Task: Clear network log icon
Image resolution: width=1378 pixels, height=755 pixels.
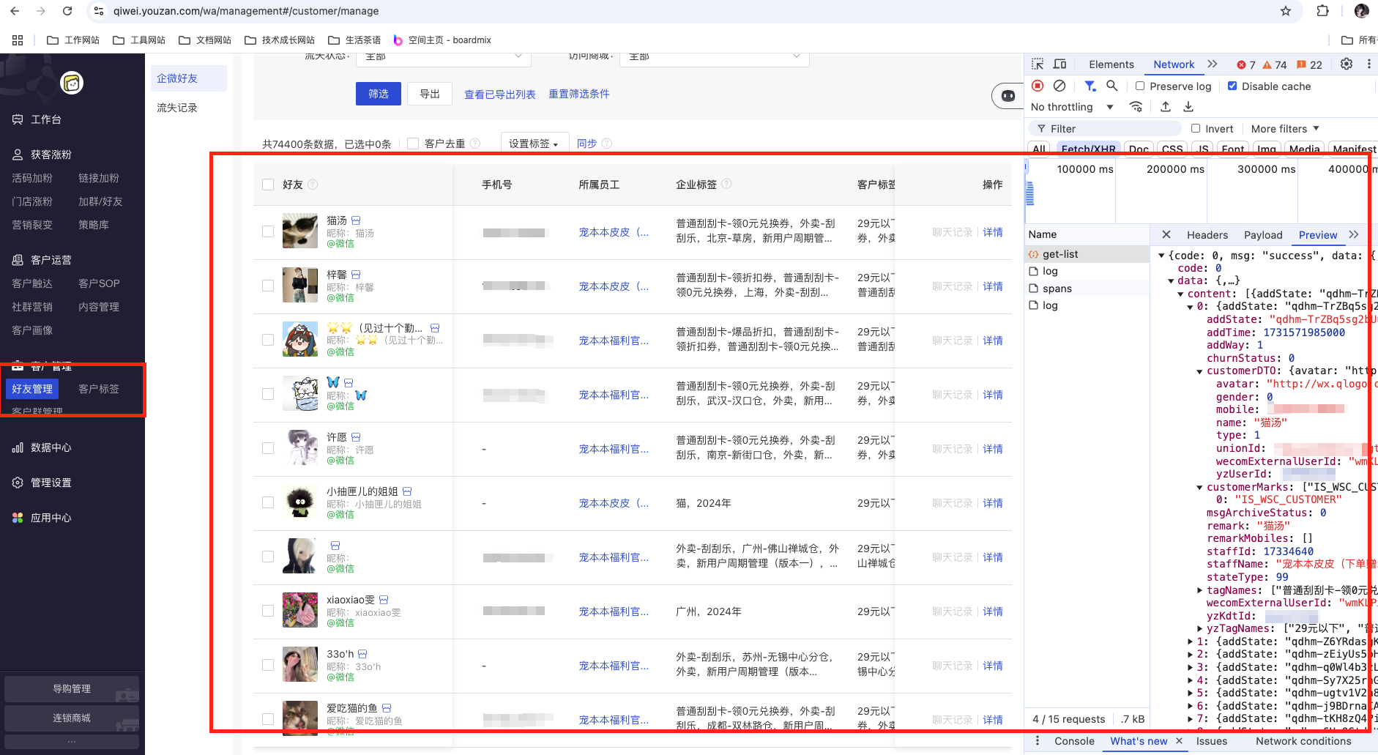Action: pyautogui.click(x=1059, y=86)
